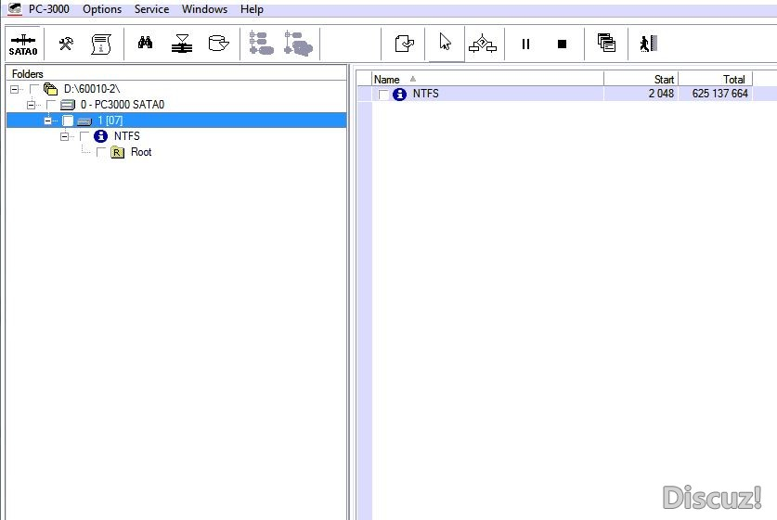Viewport: 777px width, 520px height.
Task: Tick the checkbox for 0 - PC3000 SATA0
Action: [50, 105]
